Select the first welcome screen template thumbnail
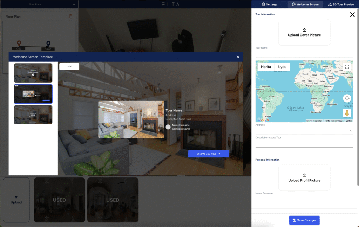 (x=33, y=73)
